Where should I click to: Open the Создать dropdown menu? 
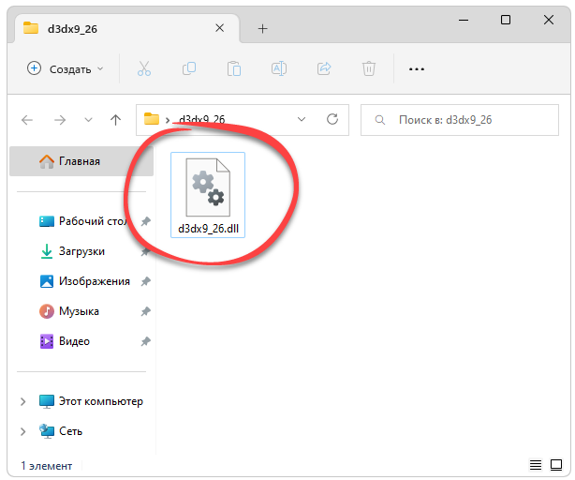(x=66, y=68)
